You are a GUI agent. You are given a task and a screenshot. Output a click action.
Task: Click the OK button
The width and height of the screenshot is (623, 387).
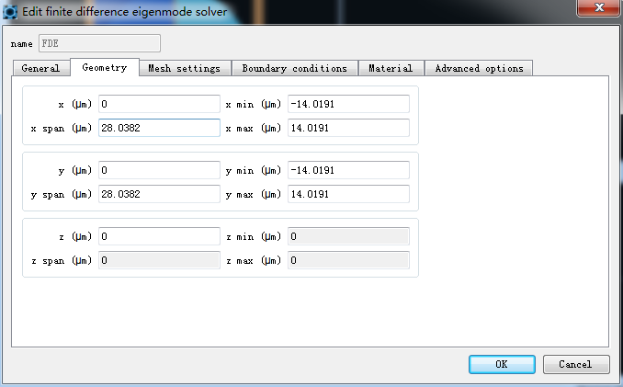coord(502,364)
